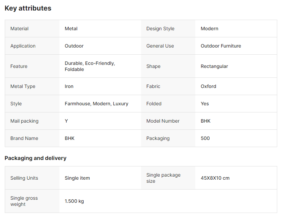Select the 'Brand Name' label

point(24,139)
